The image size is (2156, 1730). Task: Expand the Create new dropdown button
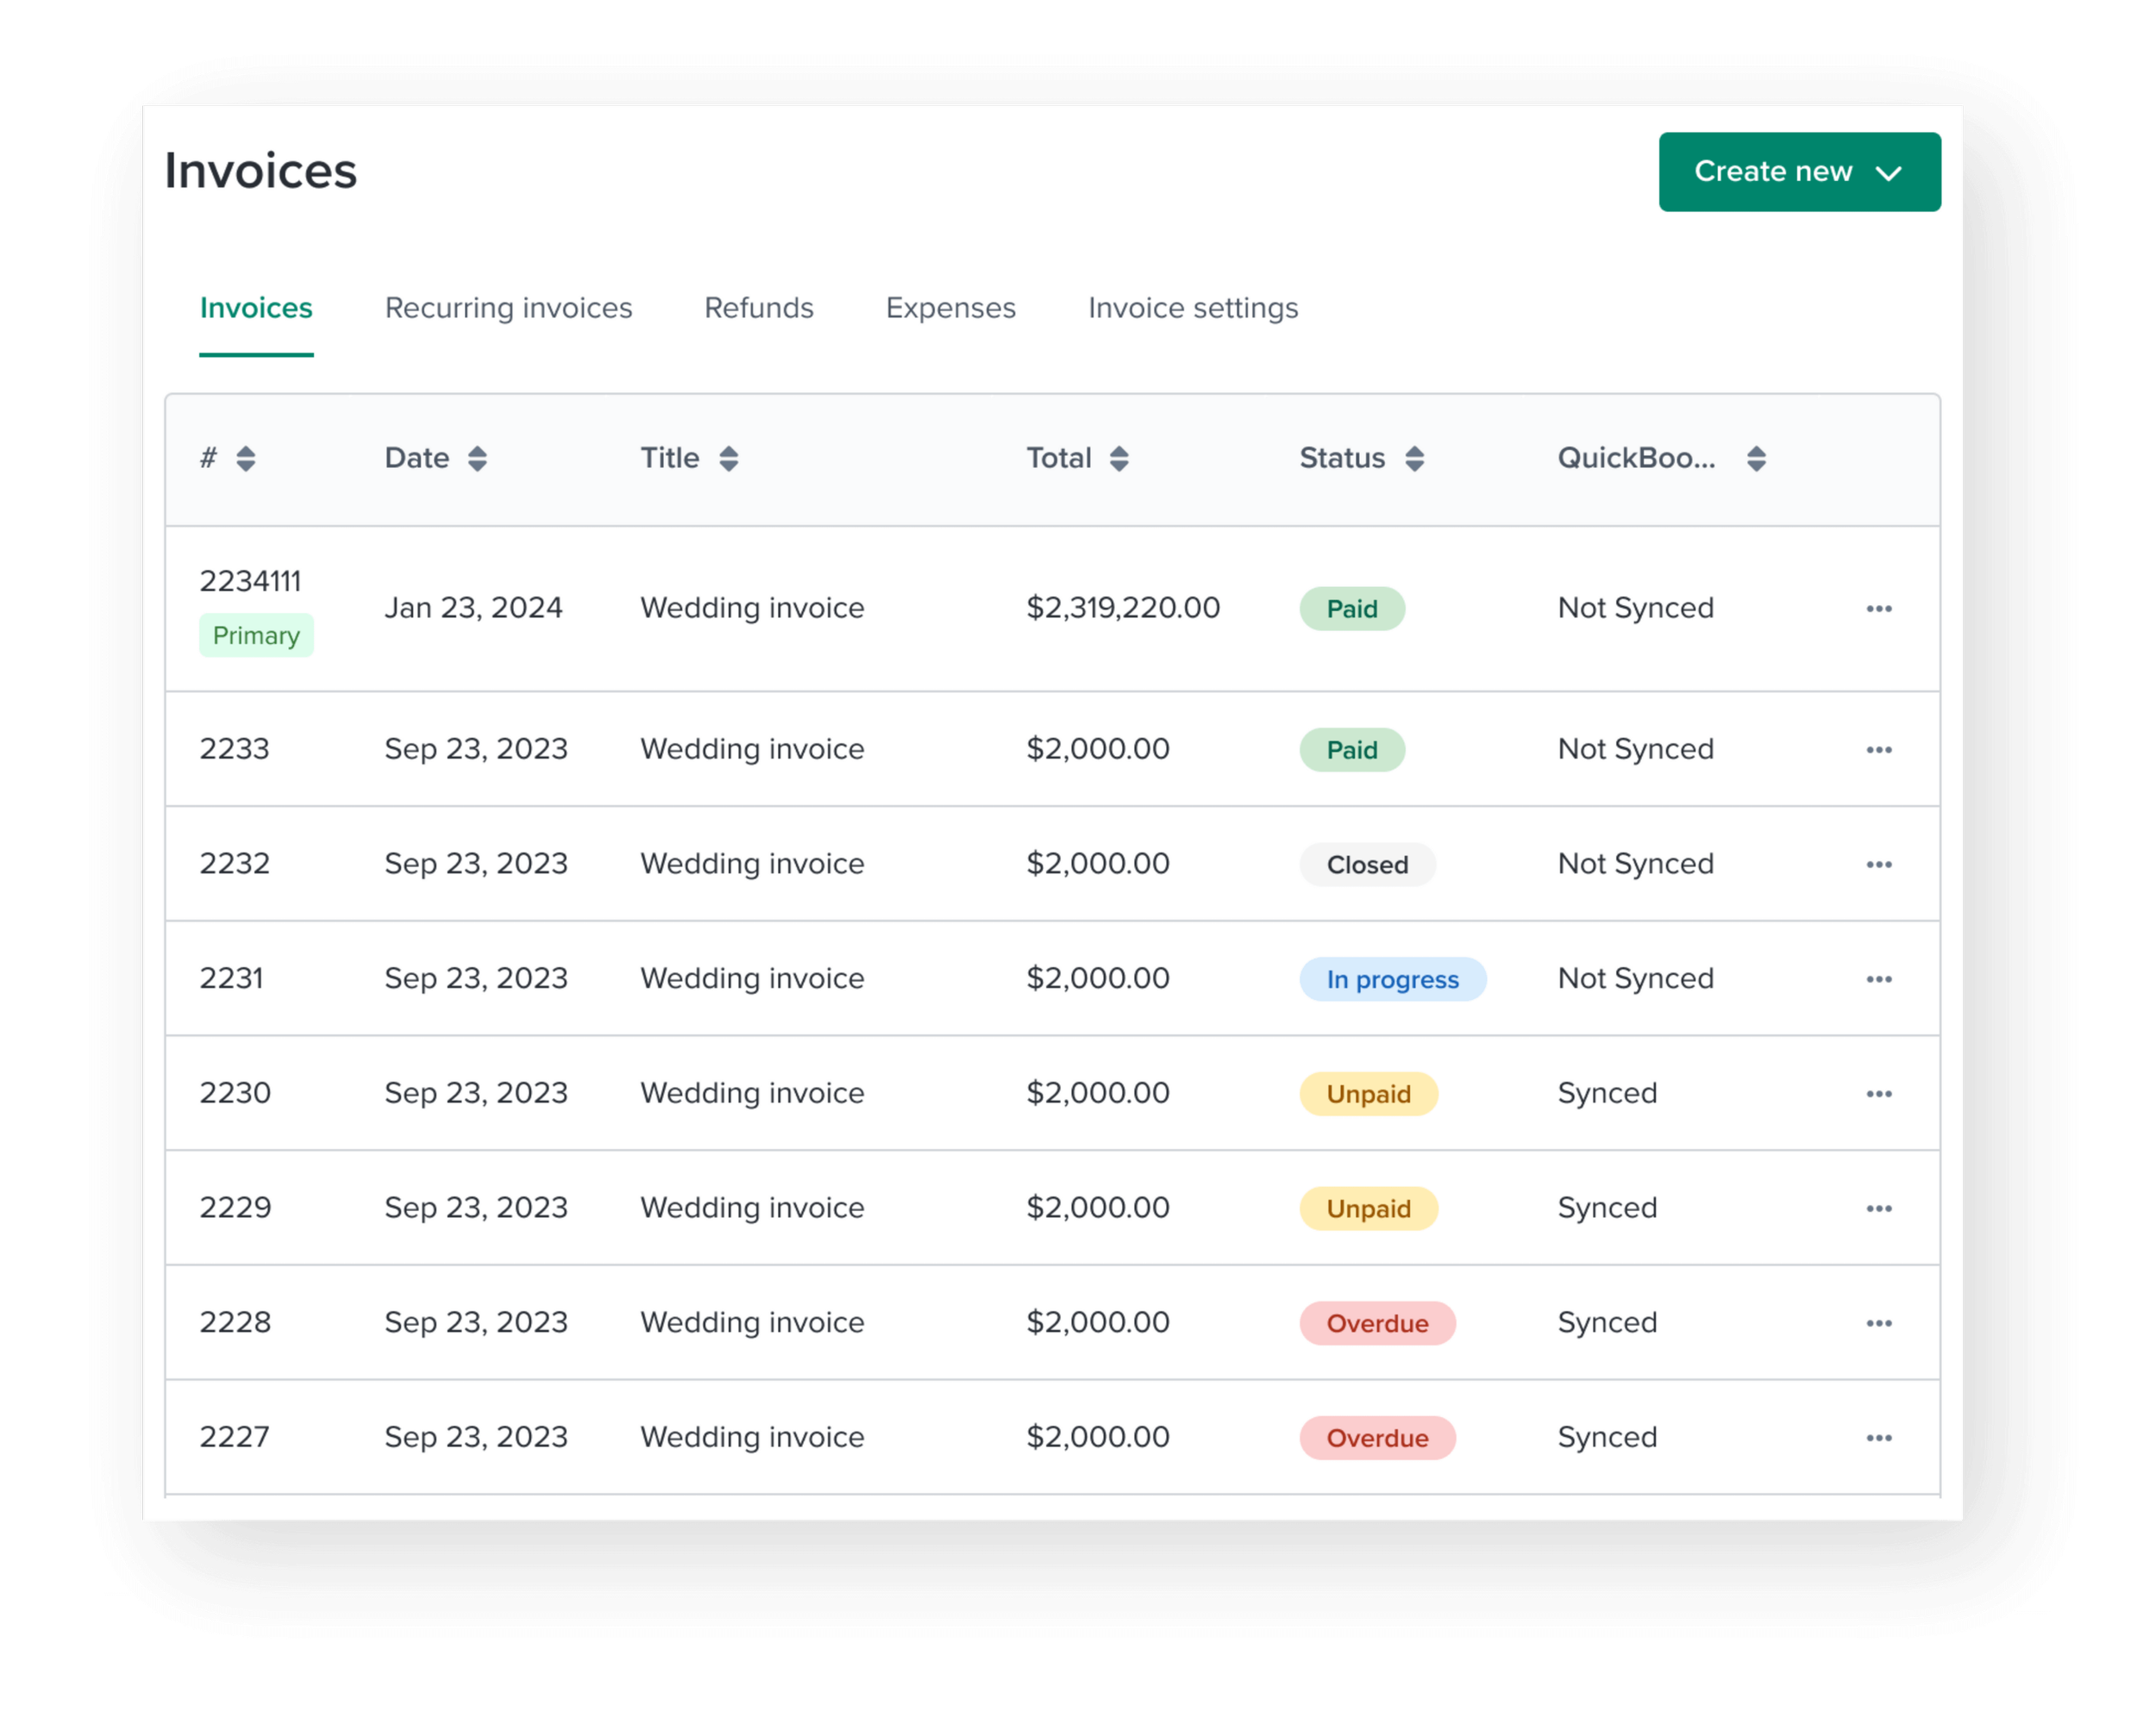click(x=1798, y=172)
